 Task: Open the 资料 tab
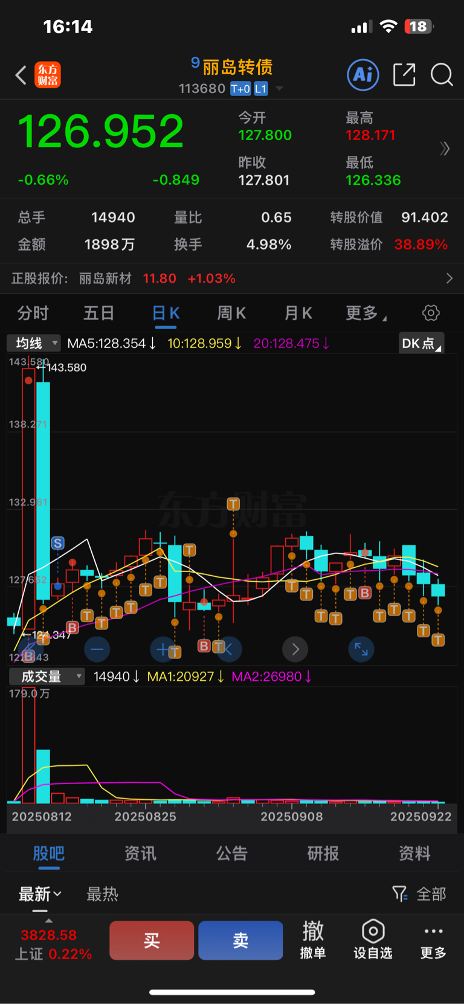[414, 854]
